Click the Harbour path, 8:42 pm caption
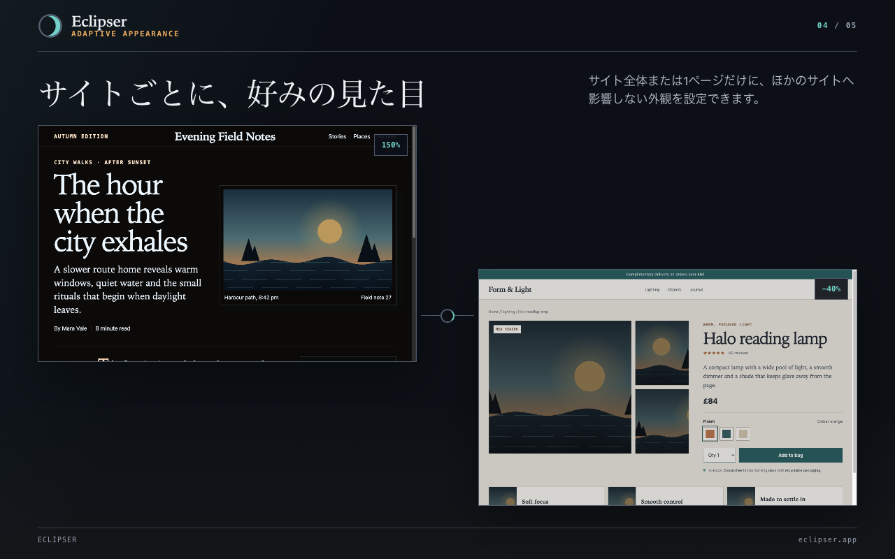The image size is (895, 559). coord(251,298)
